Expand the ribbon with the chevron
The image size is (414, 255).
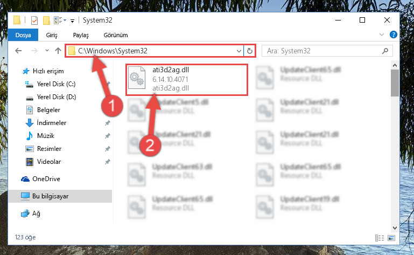(x=382, y=35)
